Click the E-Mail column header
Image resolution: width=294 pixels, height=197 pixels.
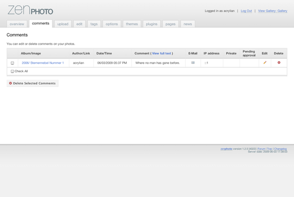tap(193, 53)
